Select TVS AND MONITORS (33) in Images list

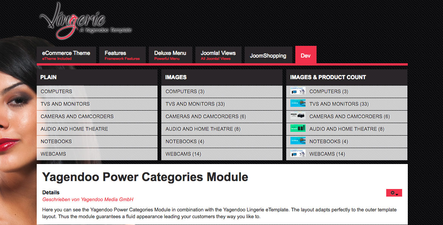(x=222, y=104)
